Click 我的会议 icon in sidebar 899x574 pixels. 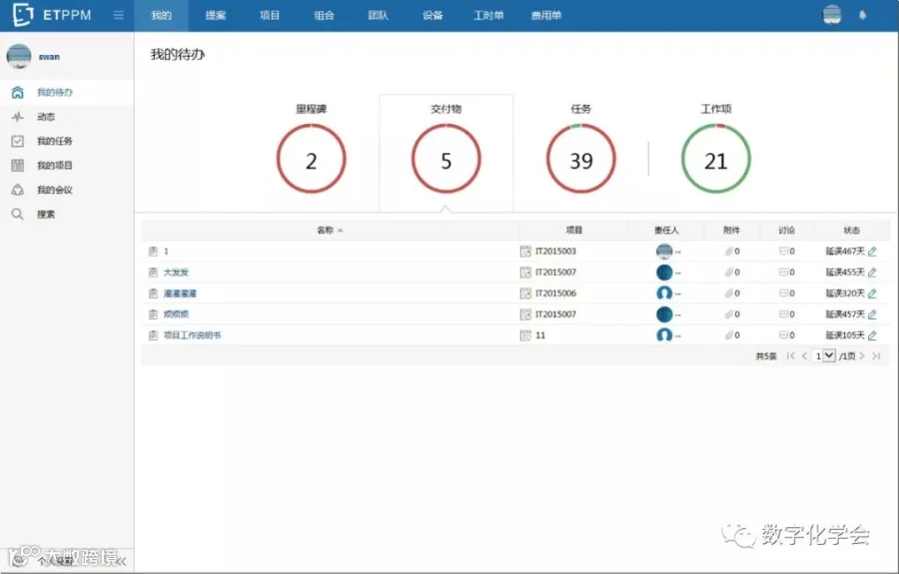point(18,190)
